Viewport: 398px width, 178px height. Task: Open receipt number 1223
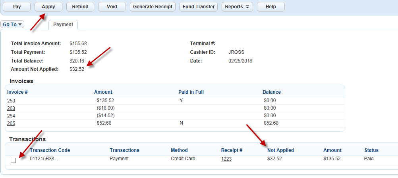click(x=226, y=159)
